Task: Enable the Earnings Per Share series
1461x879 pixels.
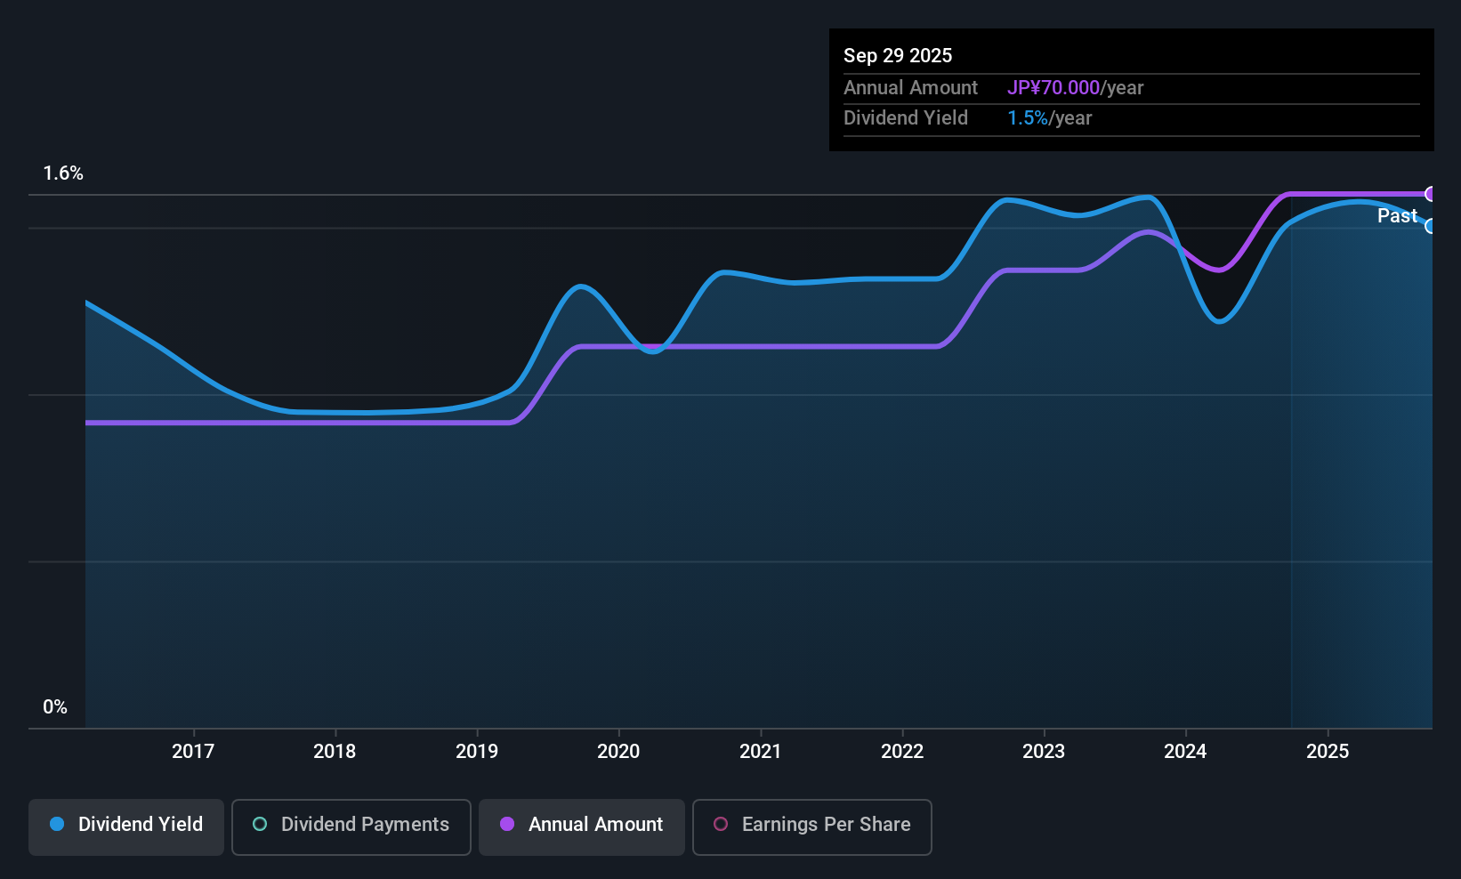Action: coord(811,826)
